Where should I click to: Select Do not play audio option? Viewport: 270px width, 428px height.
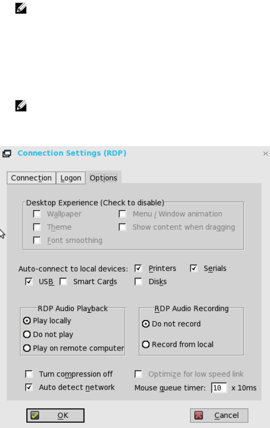[27, 335]
